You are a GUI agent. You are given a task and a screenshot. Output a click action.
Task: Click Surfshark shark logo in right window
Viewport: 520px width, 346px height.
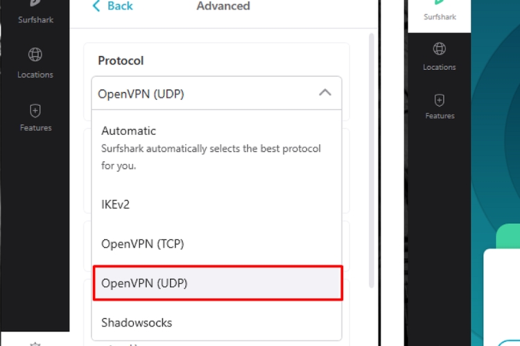point(439,3)
